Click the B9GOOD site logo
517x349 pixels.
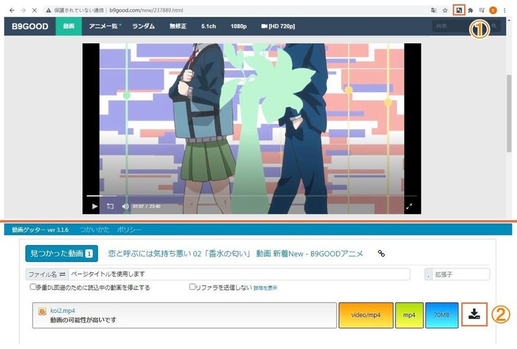coord(30,26)
